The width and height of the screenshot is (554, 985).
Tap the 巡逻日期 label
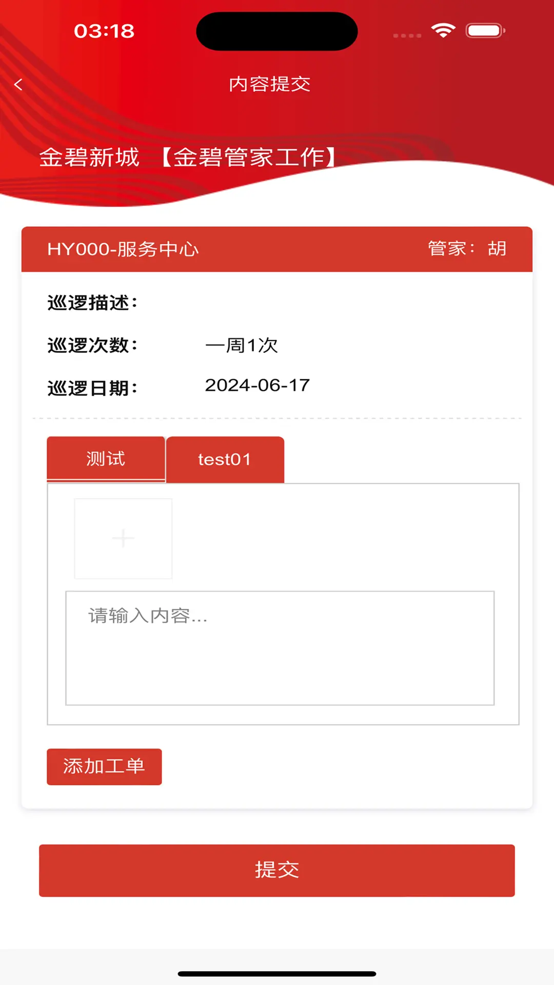(92, 388)
